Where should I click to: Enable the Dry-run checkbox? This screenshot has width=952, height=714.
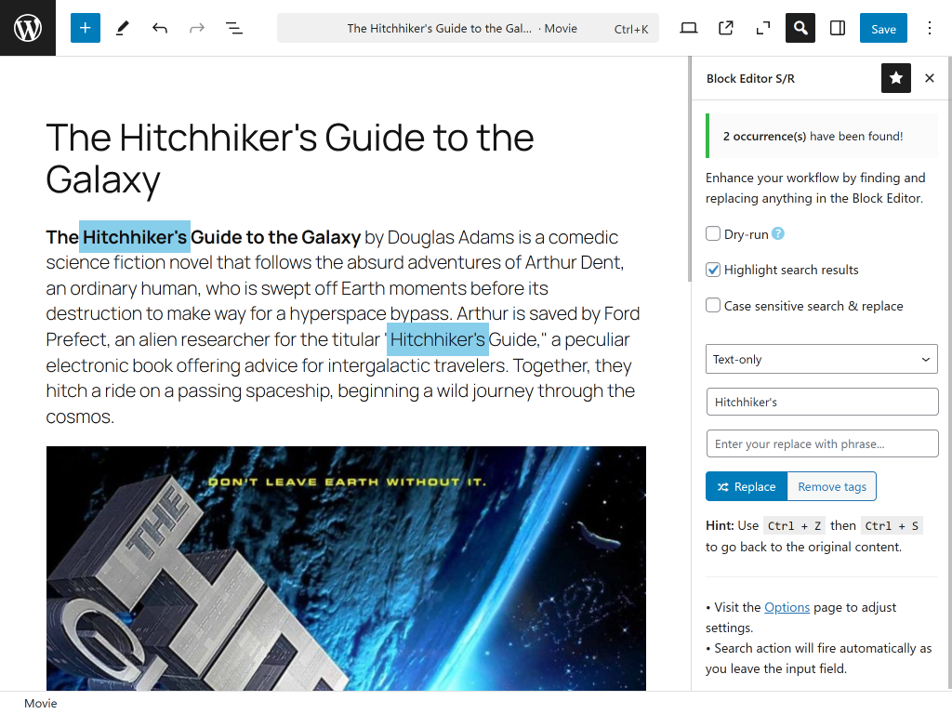click(x=713, y=233)
